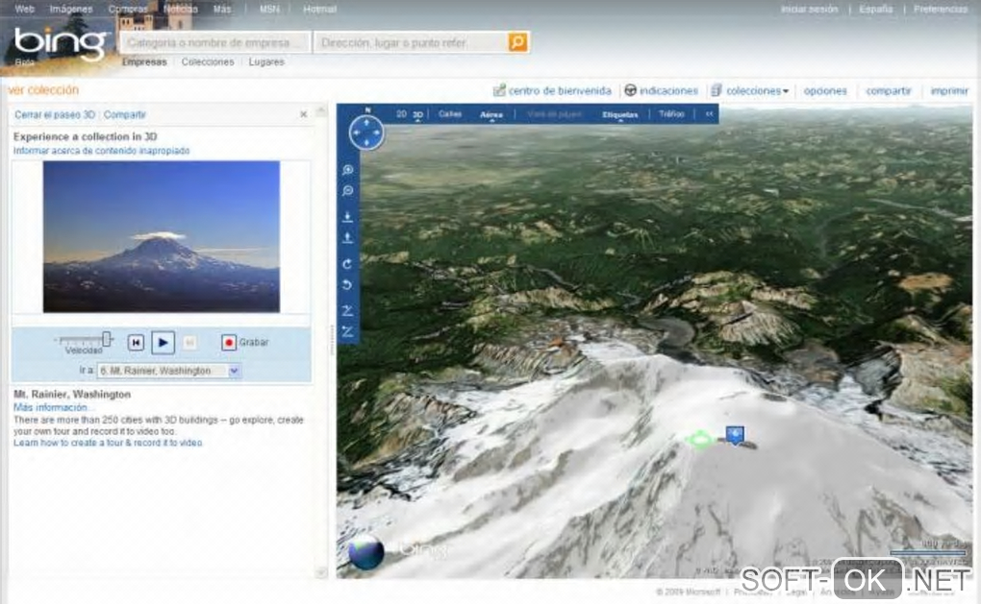Image resolution: width=981 pixels, height=604 pixels.
Task: Go to MSN link
Action: pyautogui.click(x=269, y=9)
